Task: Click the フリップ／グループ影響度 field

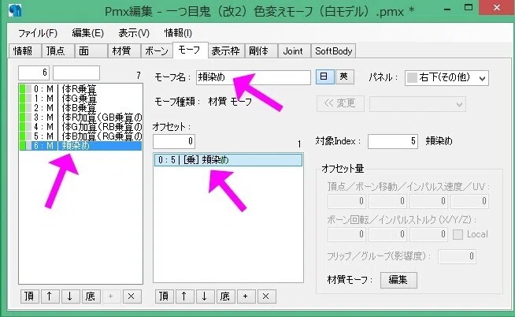Action: pyautogui.click(x=457, y=256)
